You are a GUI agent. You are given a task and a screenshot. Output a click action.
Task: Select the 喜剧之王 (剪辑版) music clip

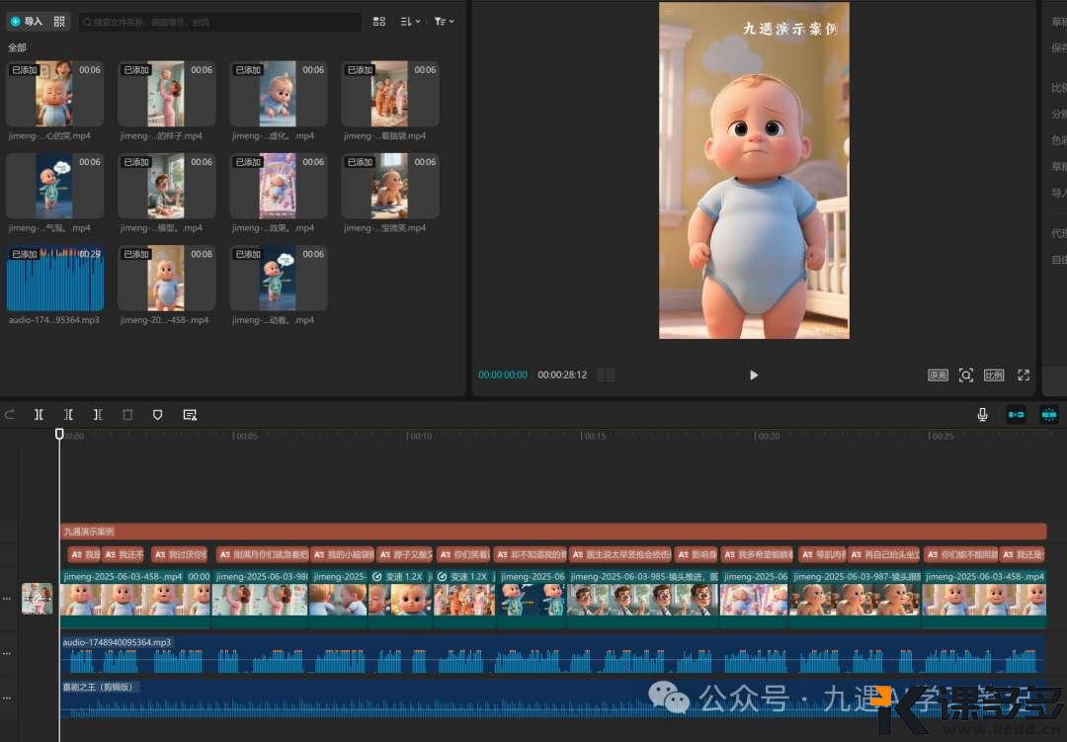tap(552, 699)
